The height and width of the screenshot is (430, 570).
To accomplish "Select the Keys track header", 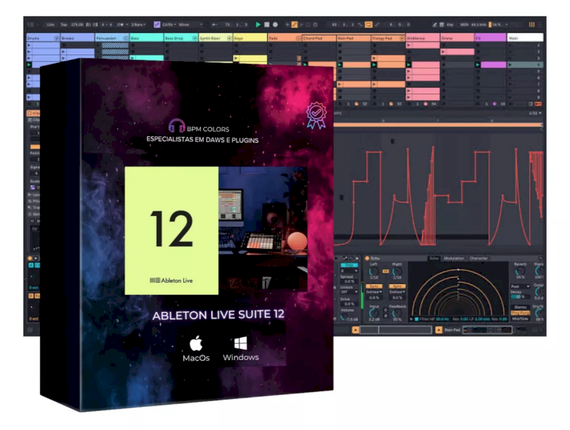I will (x=250, y=38).
